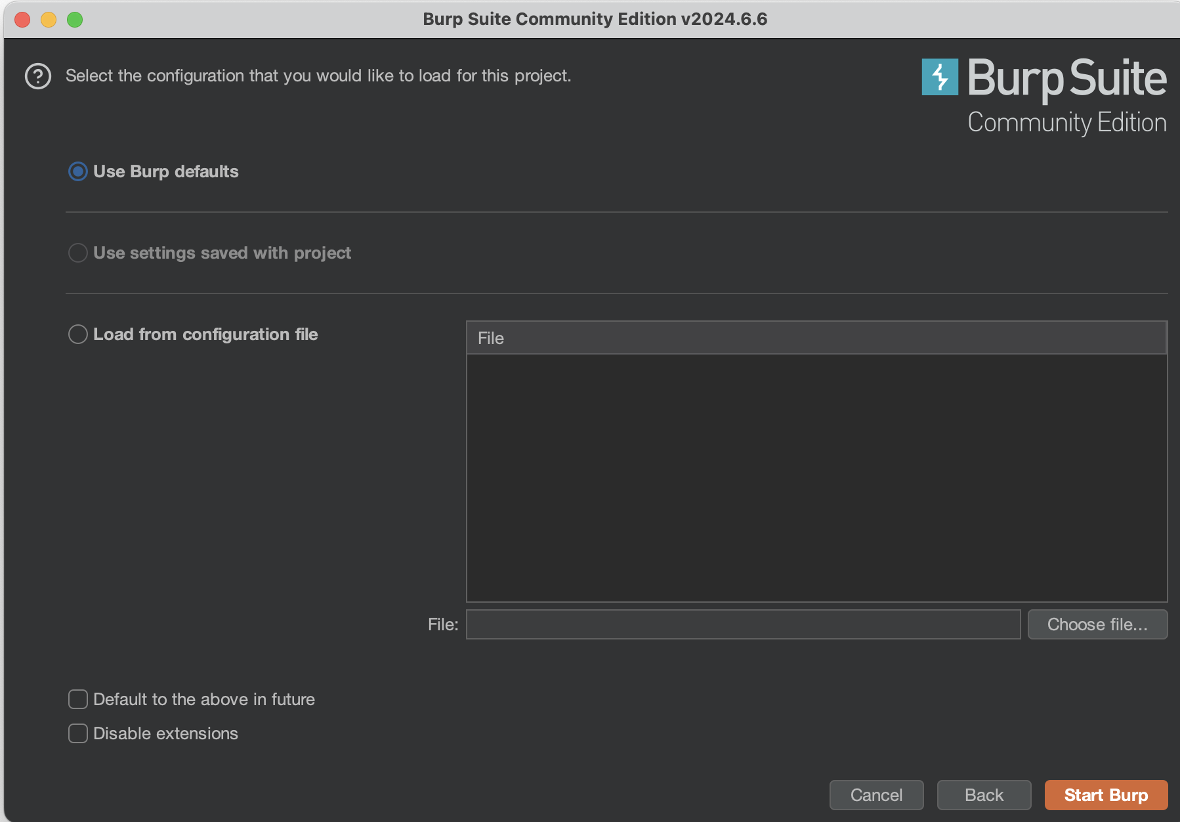Click inside the configuration file list
1180x822 pixels.
pos(816,478)
